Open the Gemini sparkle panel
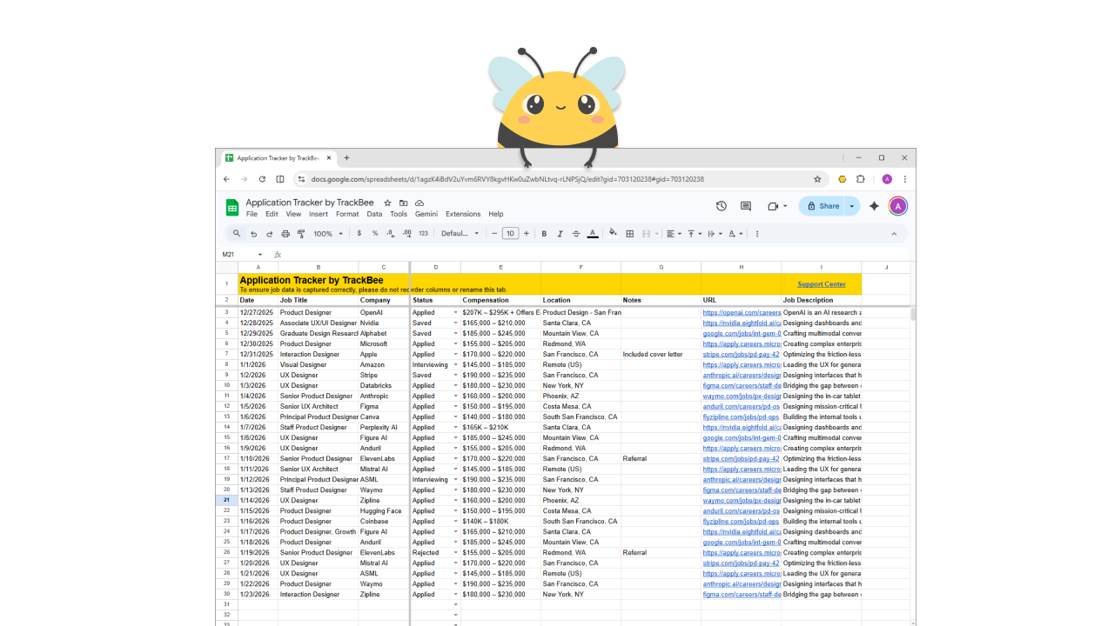1114x626 pixels. [874, 206]
